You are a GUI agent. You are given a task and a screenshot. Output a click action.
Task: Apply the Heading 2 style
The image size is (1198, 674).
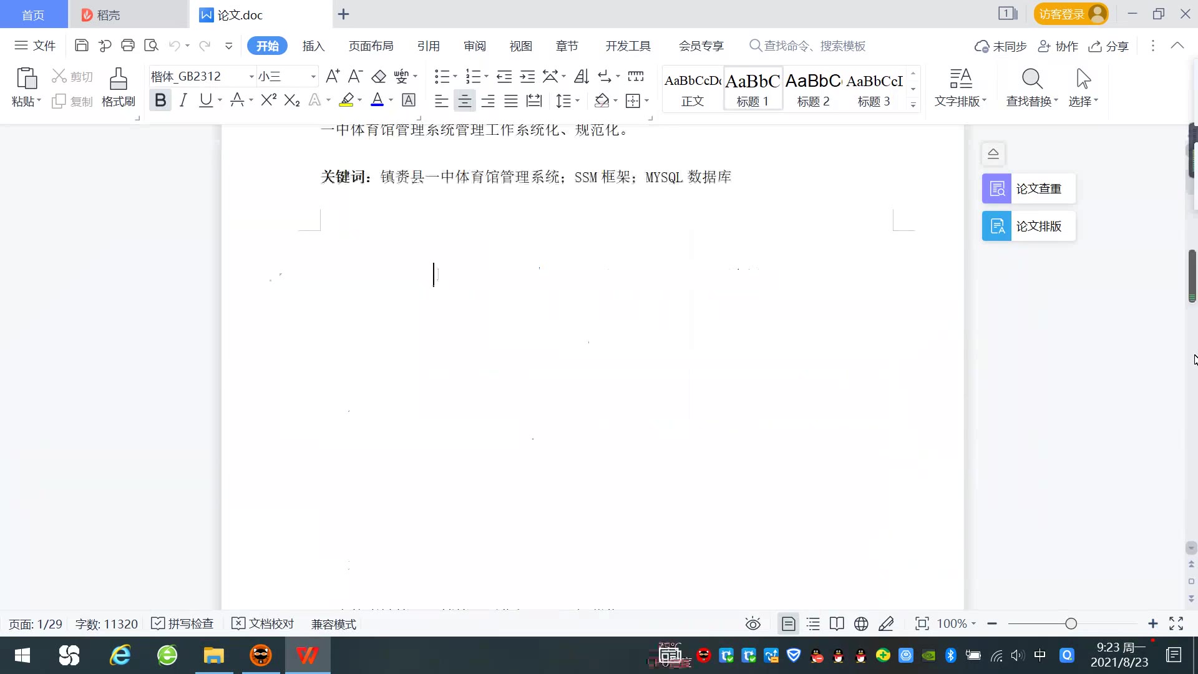coord(813,89)
